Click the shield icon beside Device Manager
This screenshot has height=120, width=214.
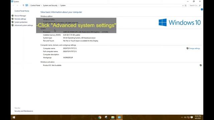[x=13, y=16]
